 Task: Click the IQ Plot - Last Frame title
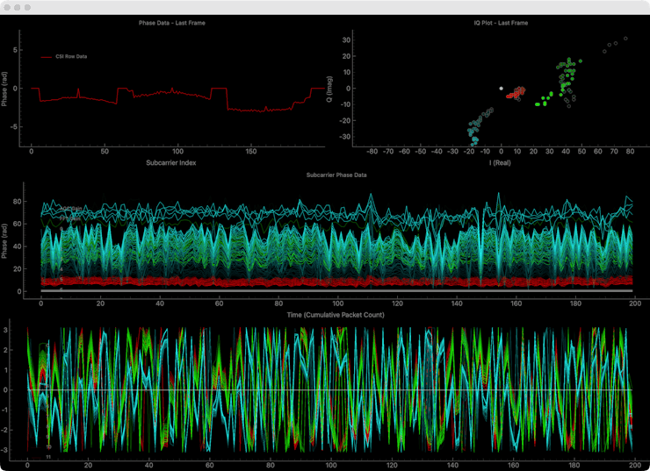pos(501,22)
